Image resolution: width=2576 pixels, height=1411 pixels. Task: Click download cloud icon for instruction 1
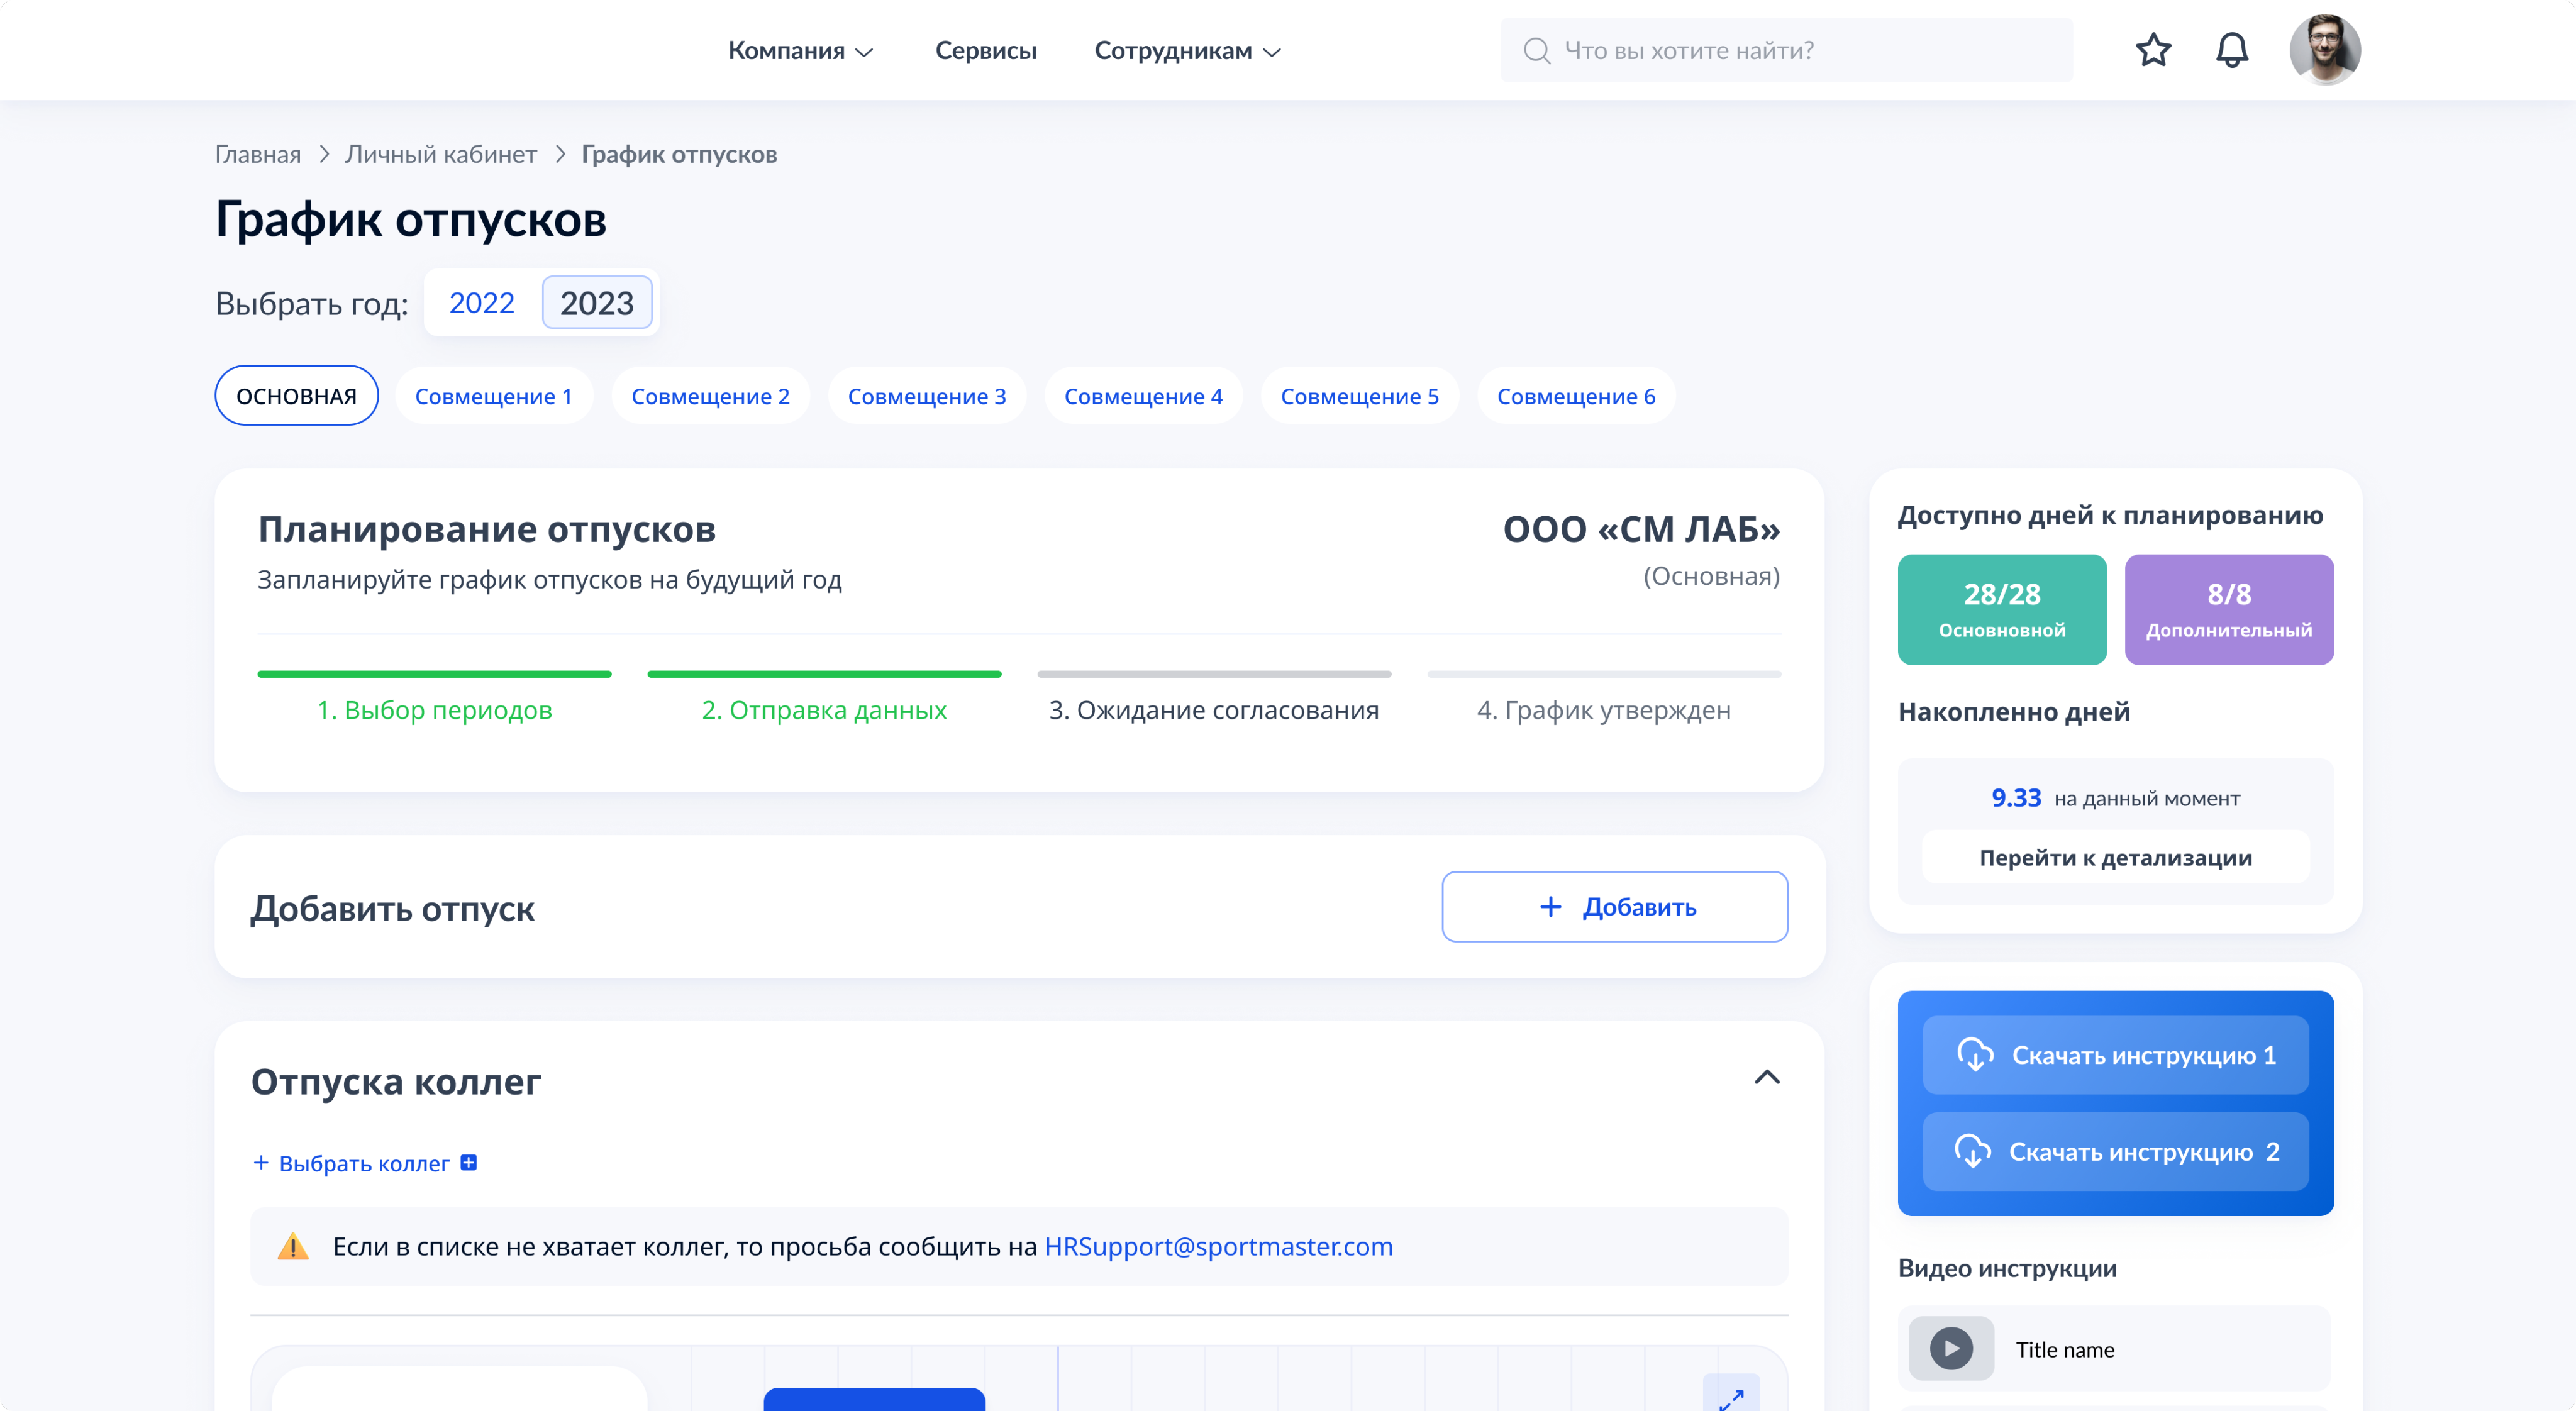1975,1054
